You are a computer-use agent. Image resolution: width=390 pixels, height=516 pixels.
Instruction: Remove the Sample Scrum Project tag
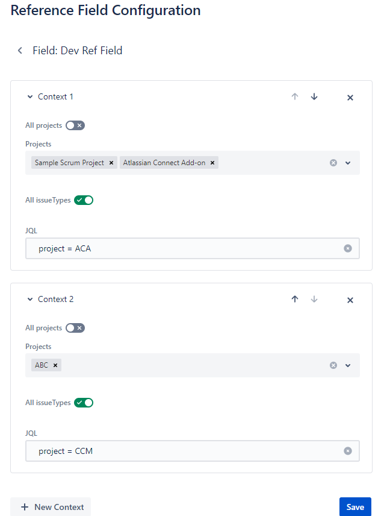pyautogui.click(x=111, y=162)
